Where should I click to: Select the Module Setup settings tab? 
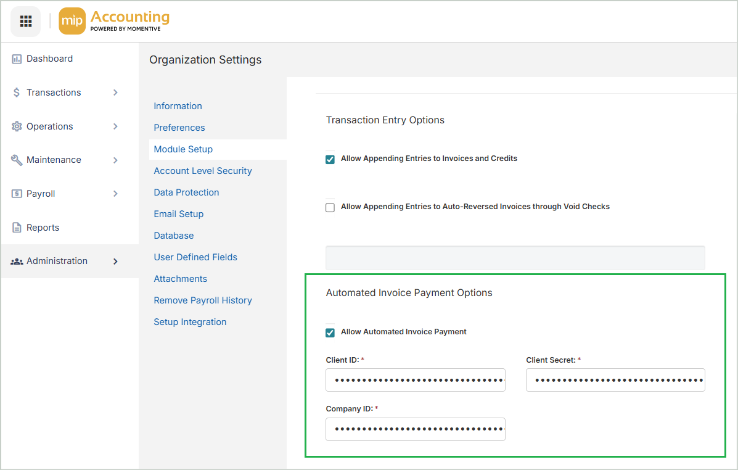point(183,149)
